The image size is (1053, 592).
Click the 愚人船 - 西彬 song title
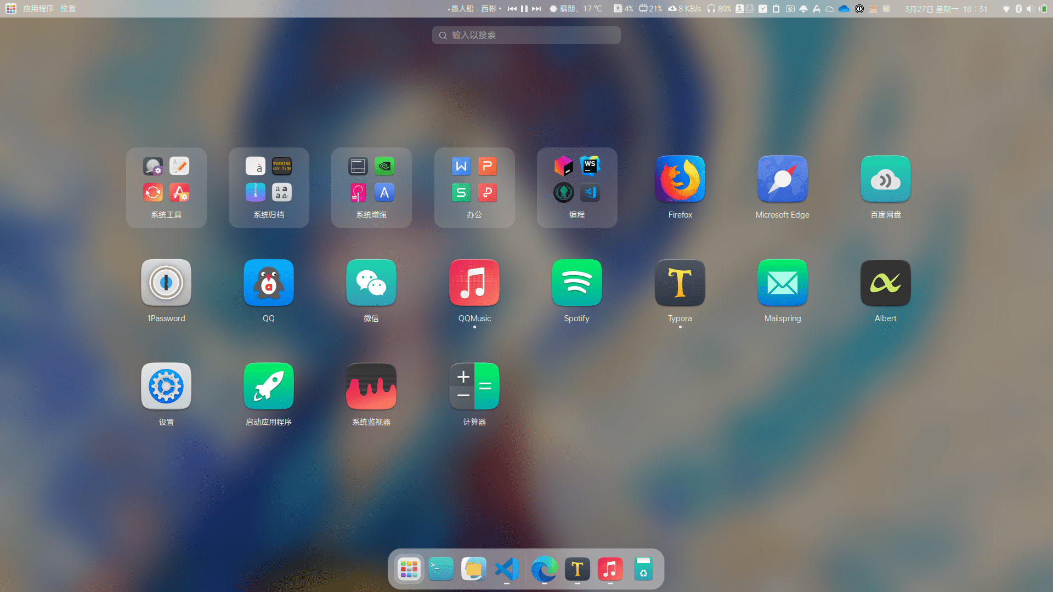click(474, 9)
